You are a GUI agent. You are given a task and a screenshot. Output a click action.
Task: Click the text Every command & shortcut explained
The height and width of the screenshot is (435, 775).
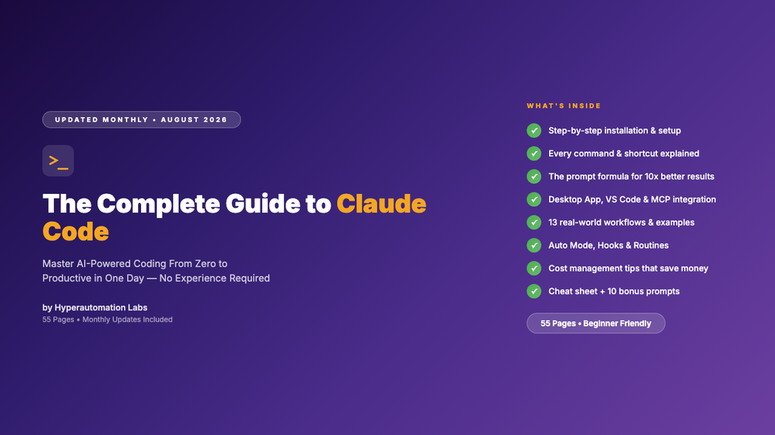click(x=624, y=153)
